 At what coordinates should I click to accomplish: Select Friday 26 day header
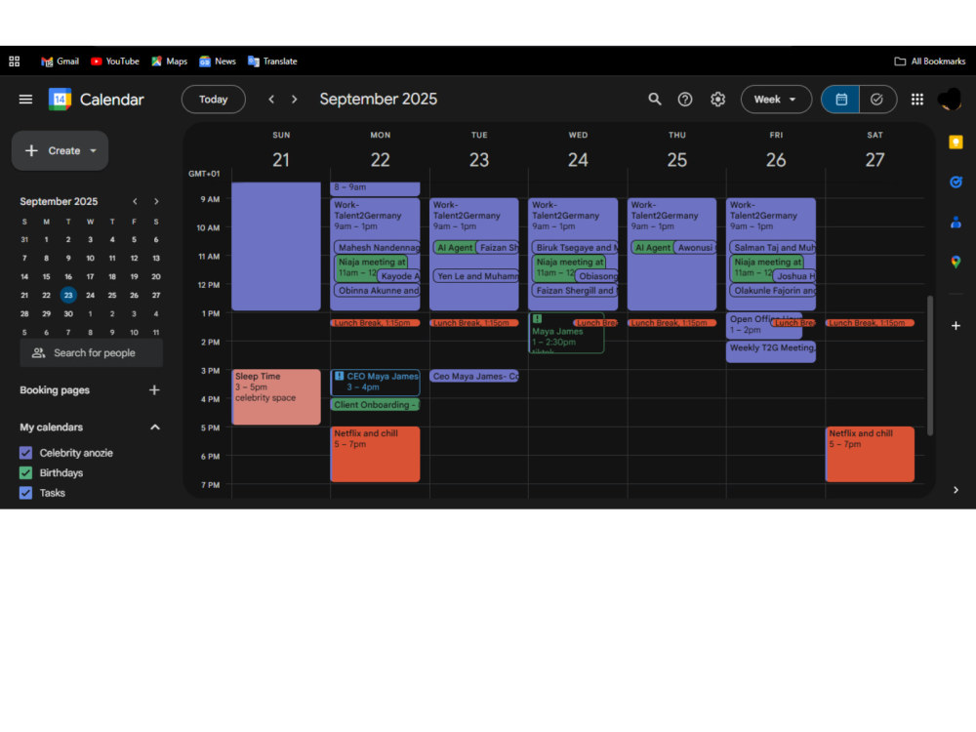(x=776, y=160)
